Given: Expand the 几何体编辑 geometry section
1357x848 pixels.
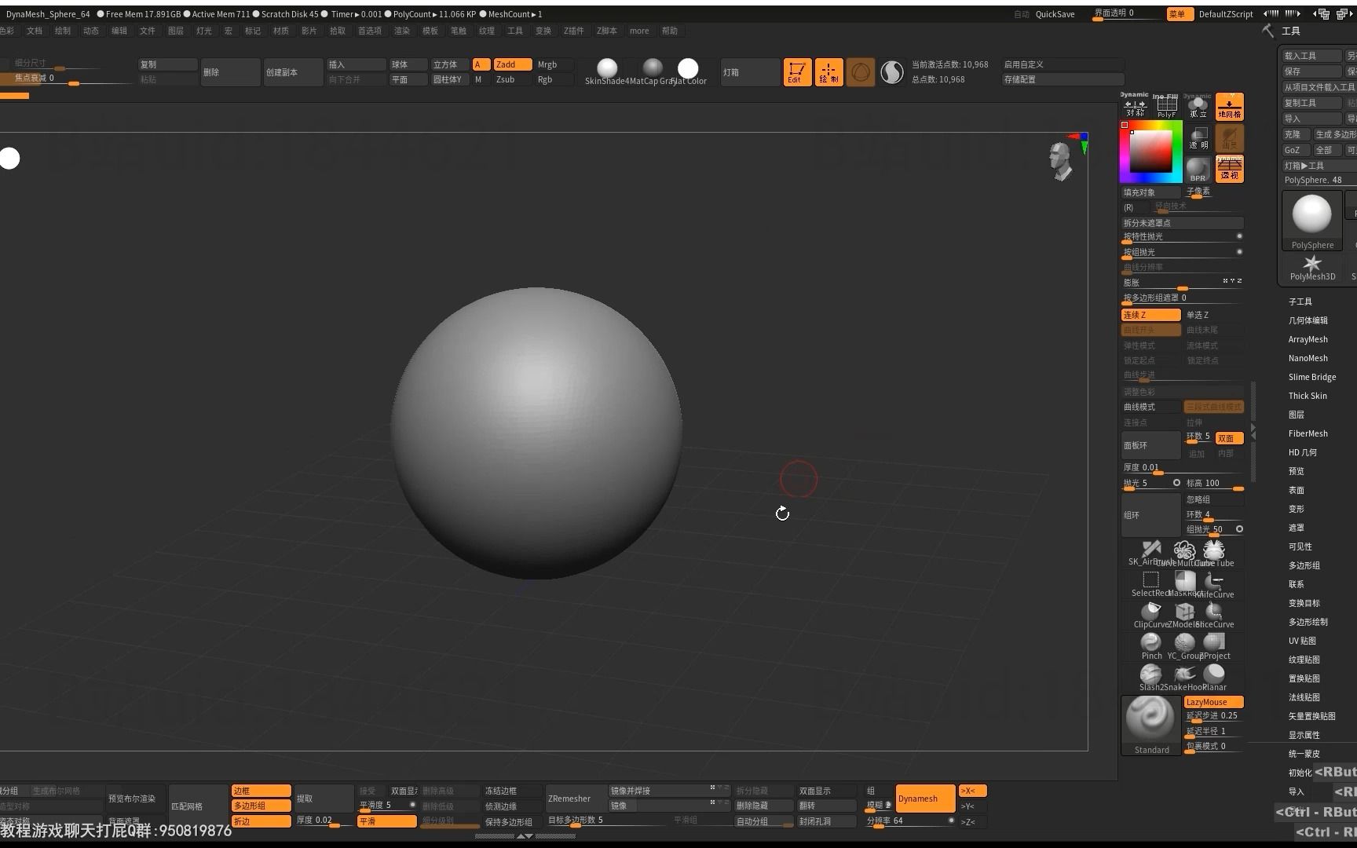Looking at the screenshot, I should coord(1308,320).
